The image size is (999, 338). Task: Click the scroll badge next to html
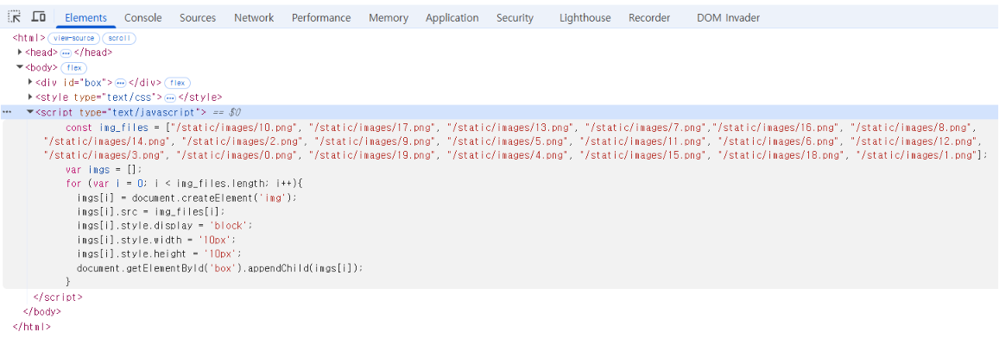(x=119, y=38)
